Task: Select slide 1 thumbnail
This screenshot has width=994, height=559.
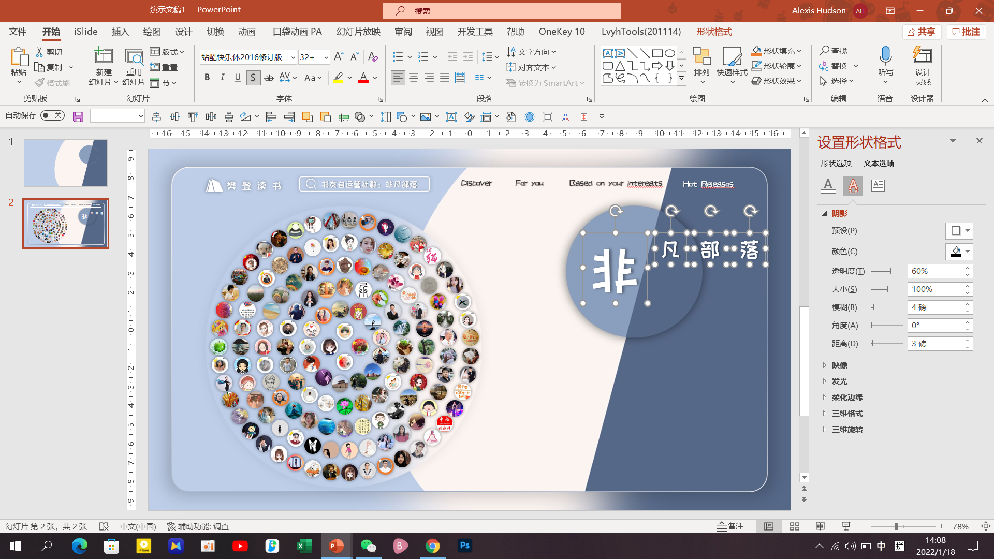Action: (66, 163)
